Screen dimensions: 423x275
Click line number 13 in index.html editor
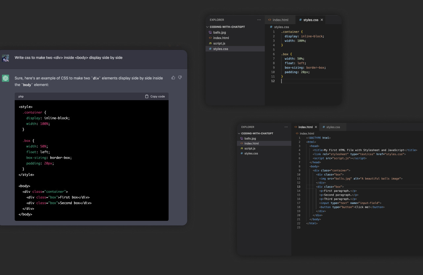pyautogui.click(x=299, y=187)
